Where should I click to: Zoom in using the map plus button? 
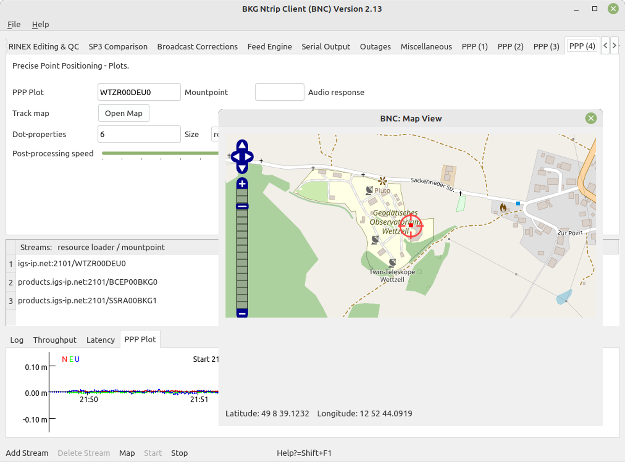[242, 184]
